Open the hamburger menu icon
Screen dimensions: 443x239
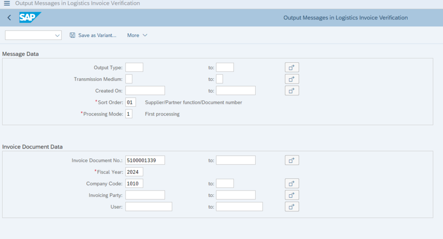(7, 3)
